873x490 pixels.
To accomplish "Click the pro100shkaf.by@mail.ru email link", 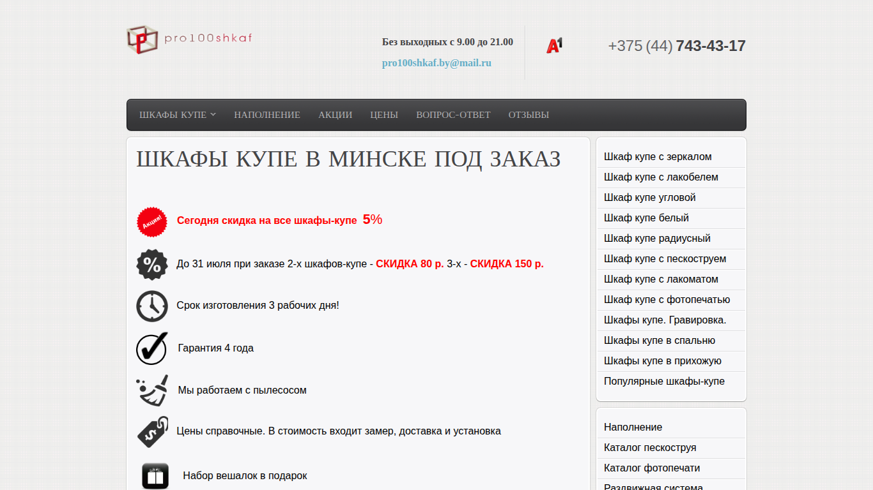I will pyautogui.click(x=436, y=63).
